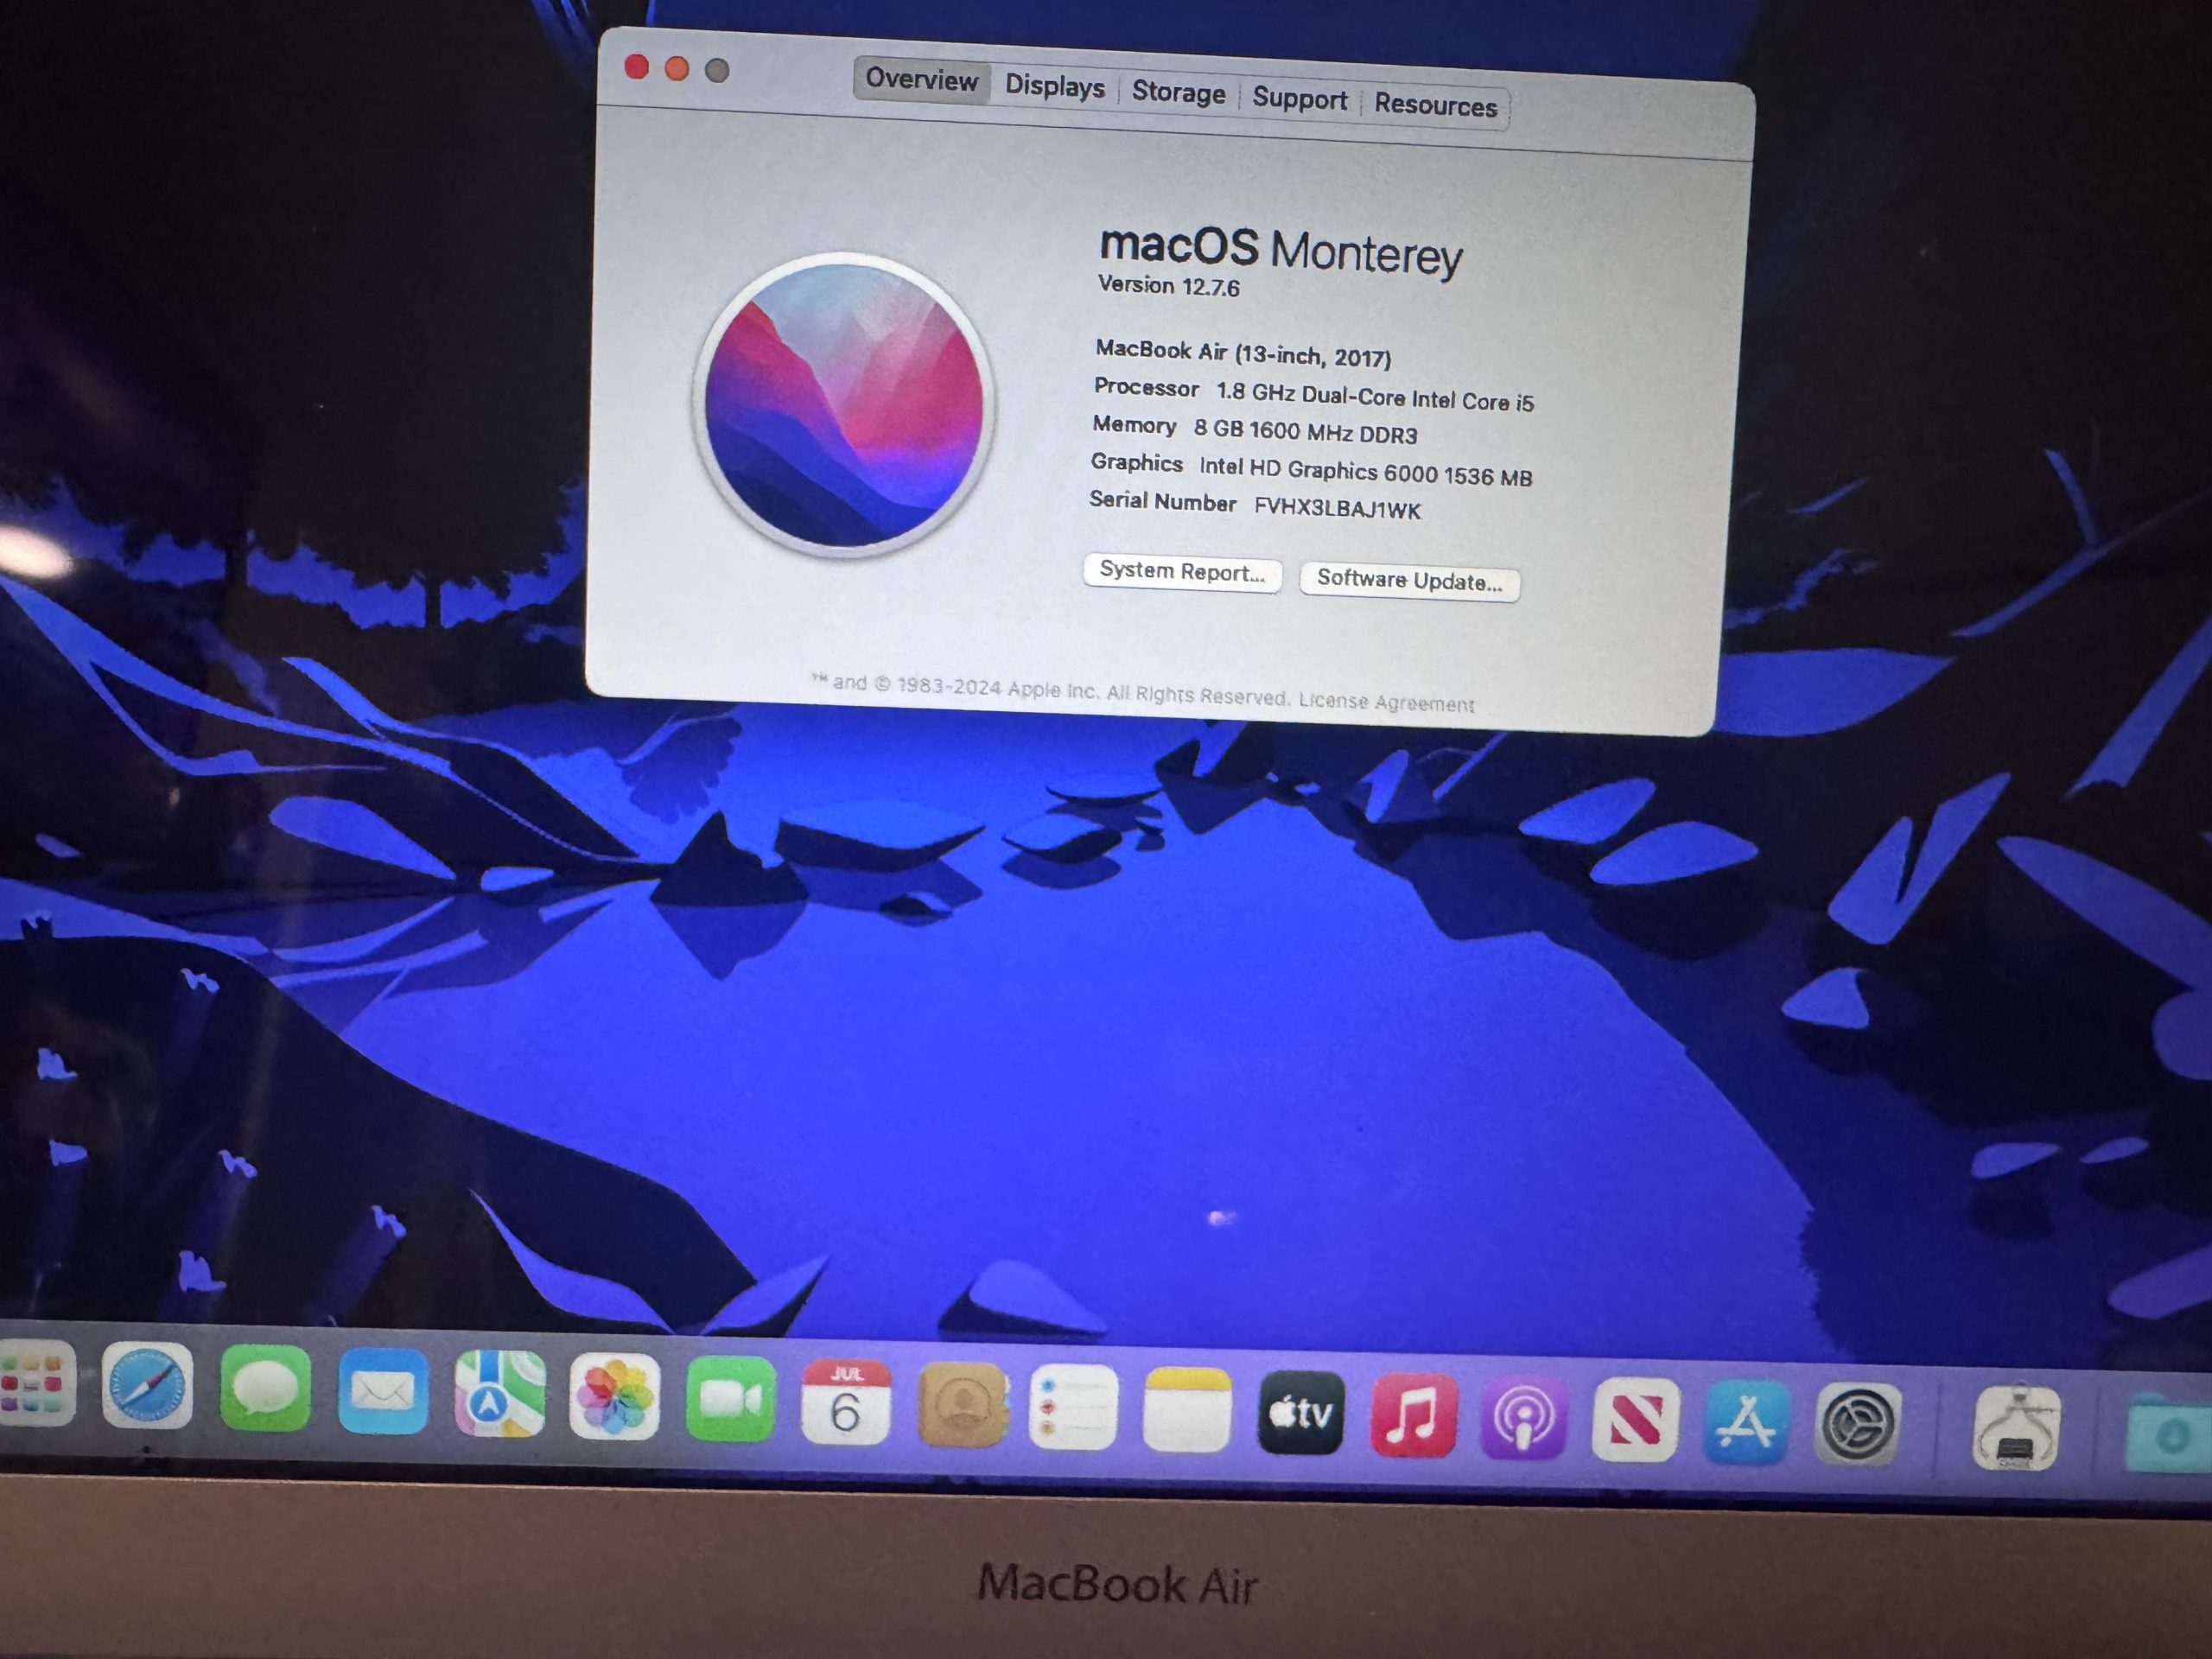The image size is (2212, 1659).
Task: Open the Notes app icon
Action: pyautogui.click(x=1186, y=1409)
